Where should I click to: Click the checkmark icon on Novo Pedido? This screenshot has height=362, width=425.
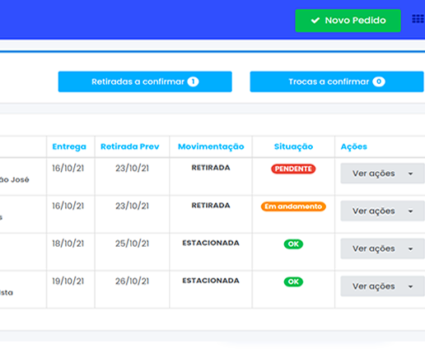315,21
